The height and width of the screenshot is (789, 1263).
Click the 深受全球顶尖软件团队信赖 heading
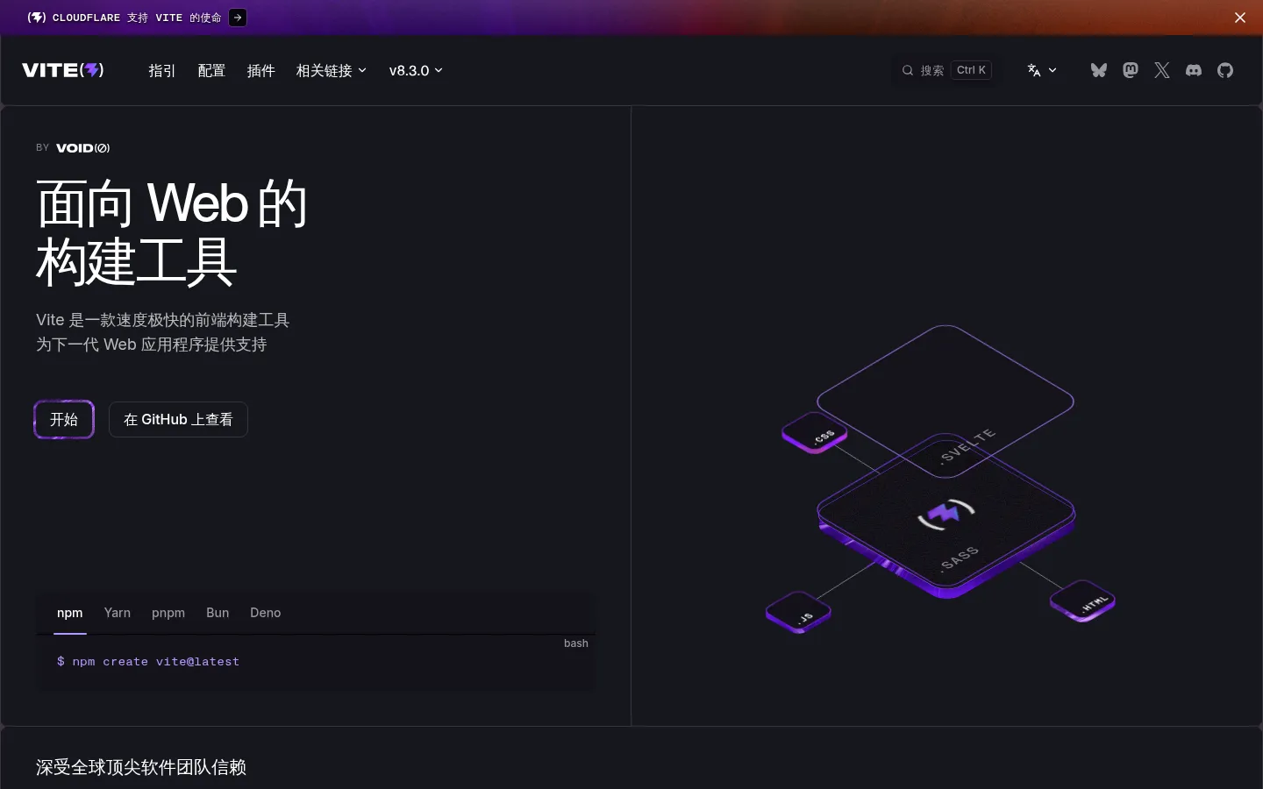tap(141, 767)
